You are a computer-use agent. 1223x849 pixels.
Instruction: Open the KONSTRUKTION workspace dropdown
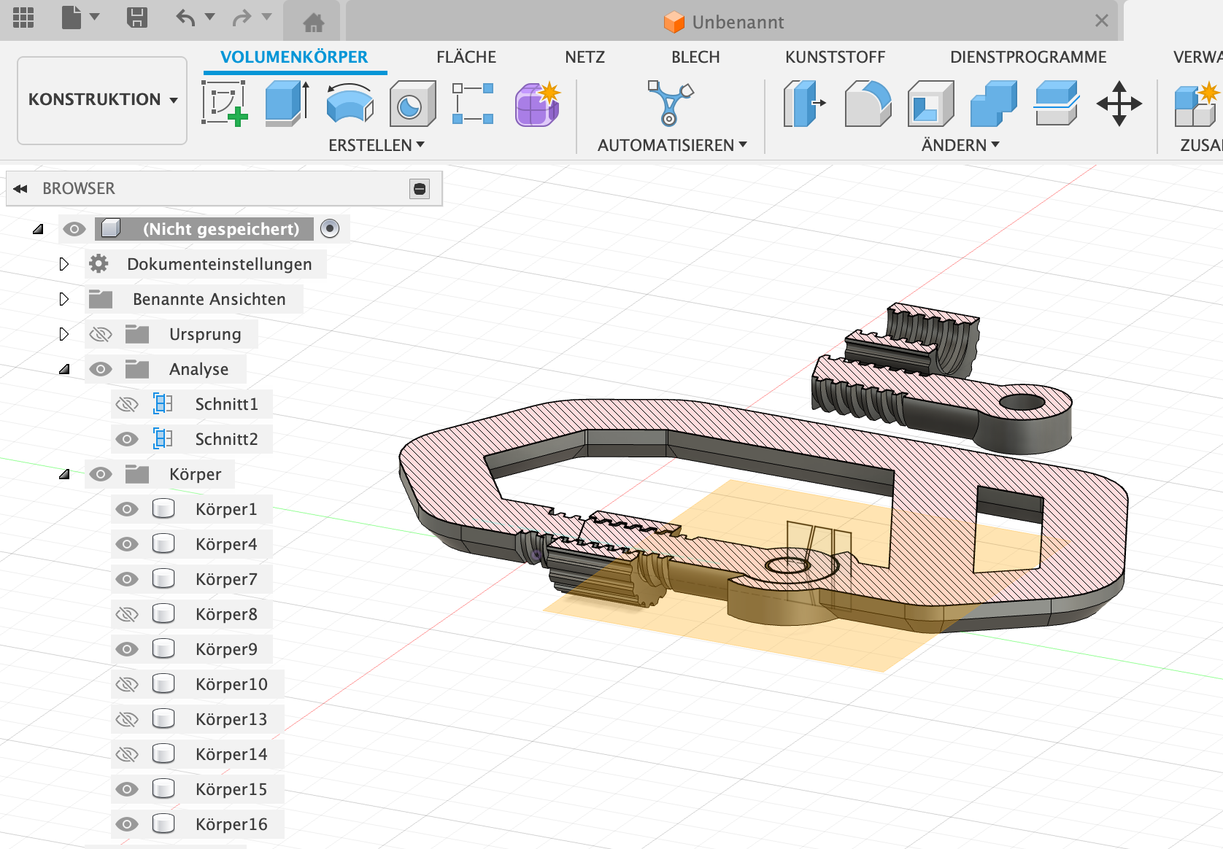click(x=102, y=100)
